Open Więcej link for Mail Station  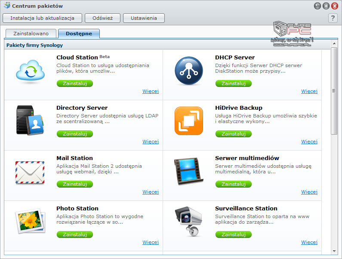coord(151,192)
